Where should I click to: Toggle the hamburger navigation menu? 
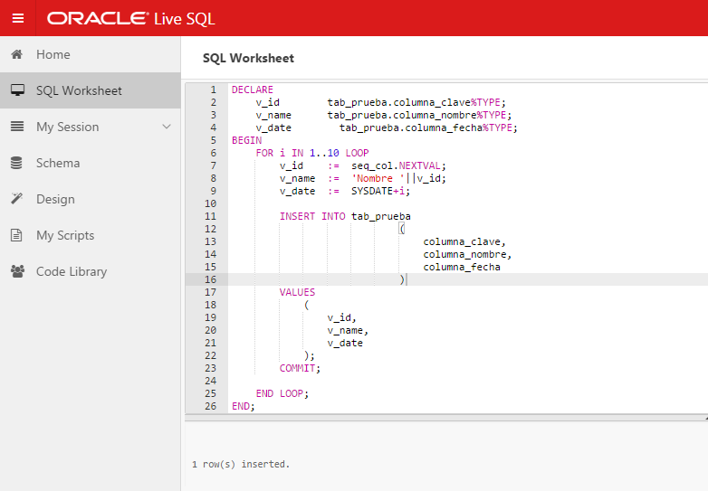(17, 18)
